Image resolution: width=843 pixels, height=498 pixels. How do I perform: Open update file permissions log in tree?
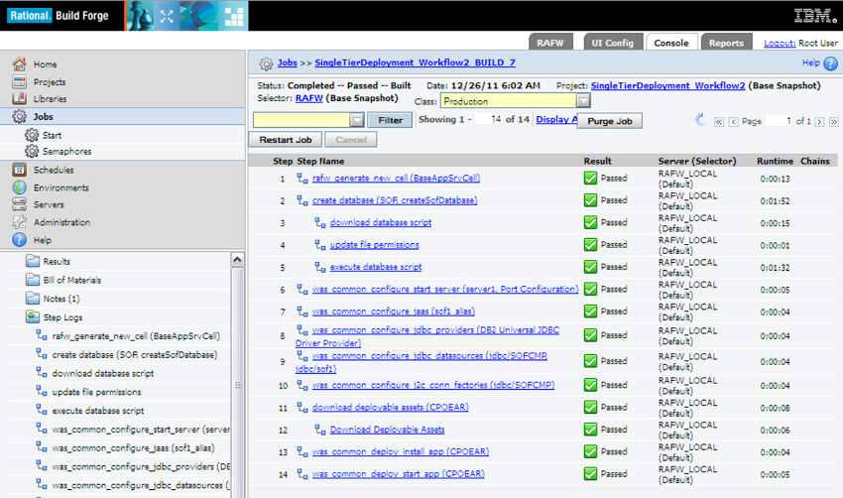96,392
